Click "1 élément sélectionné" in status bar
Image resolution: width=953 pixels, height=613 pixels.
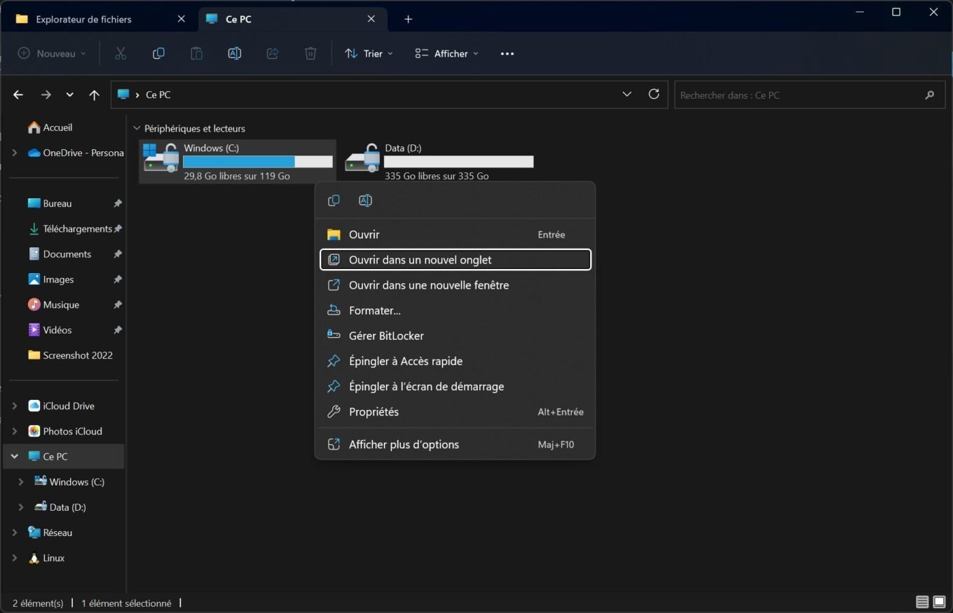click(x=126, y=602)
